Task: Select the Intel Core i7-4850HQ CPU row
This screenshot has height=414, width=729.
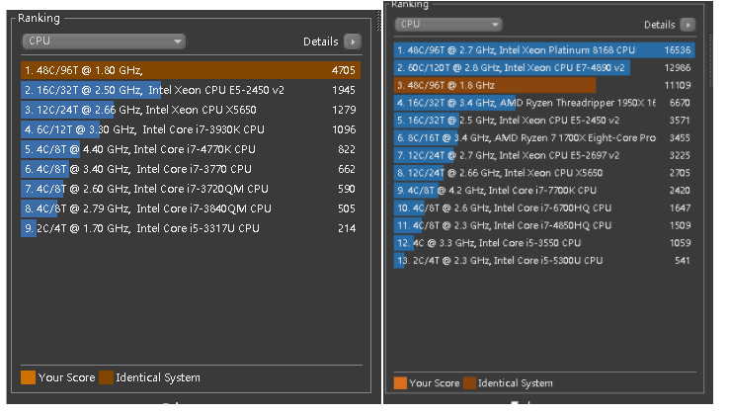Action: coord(544,225)
